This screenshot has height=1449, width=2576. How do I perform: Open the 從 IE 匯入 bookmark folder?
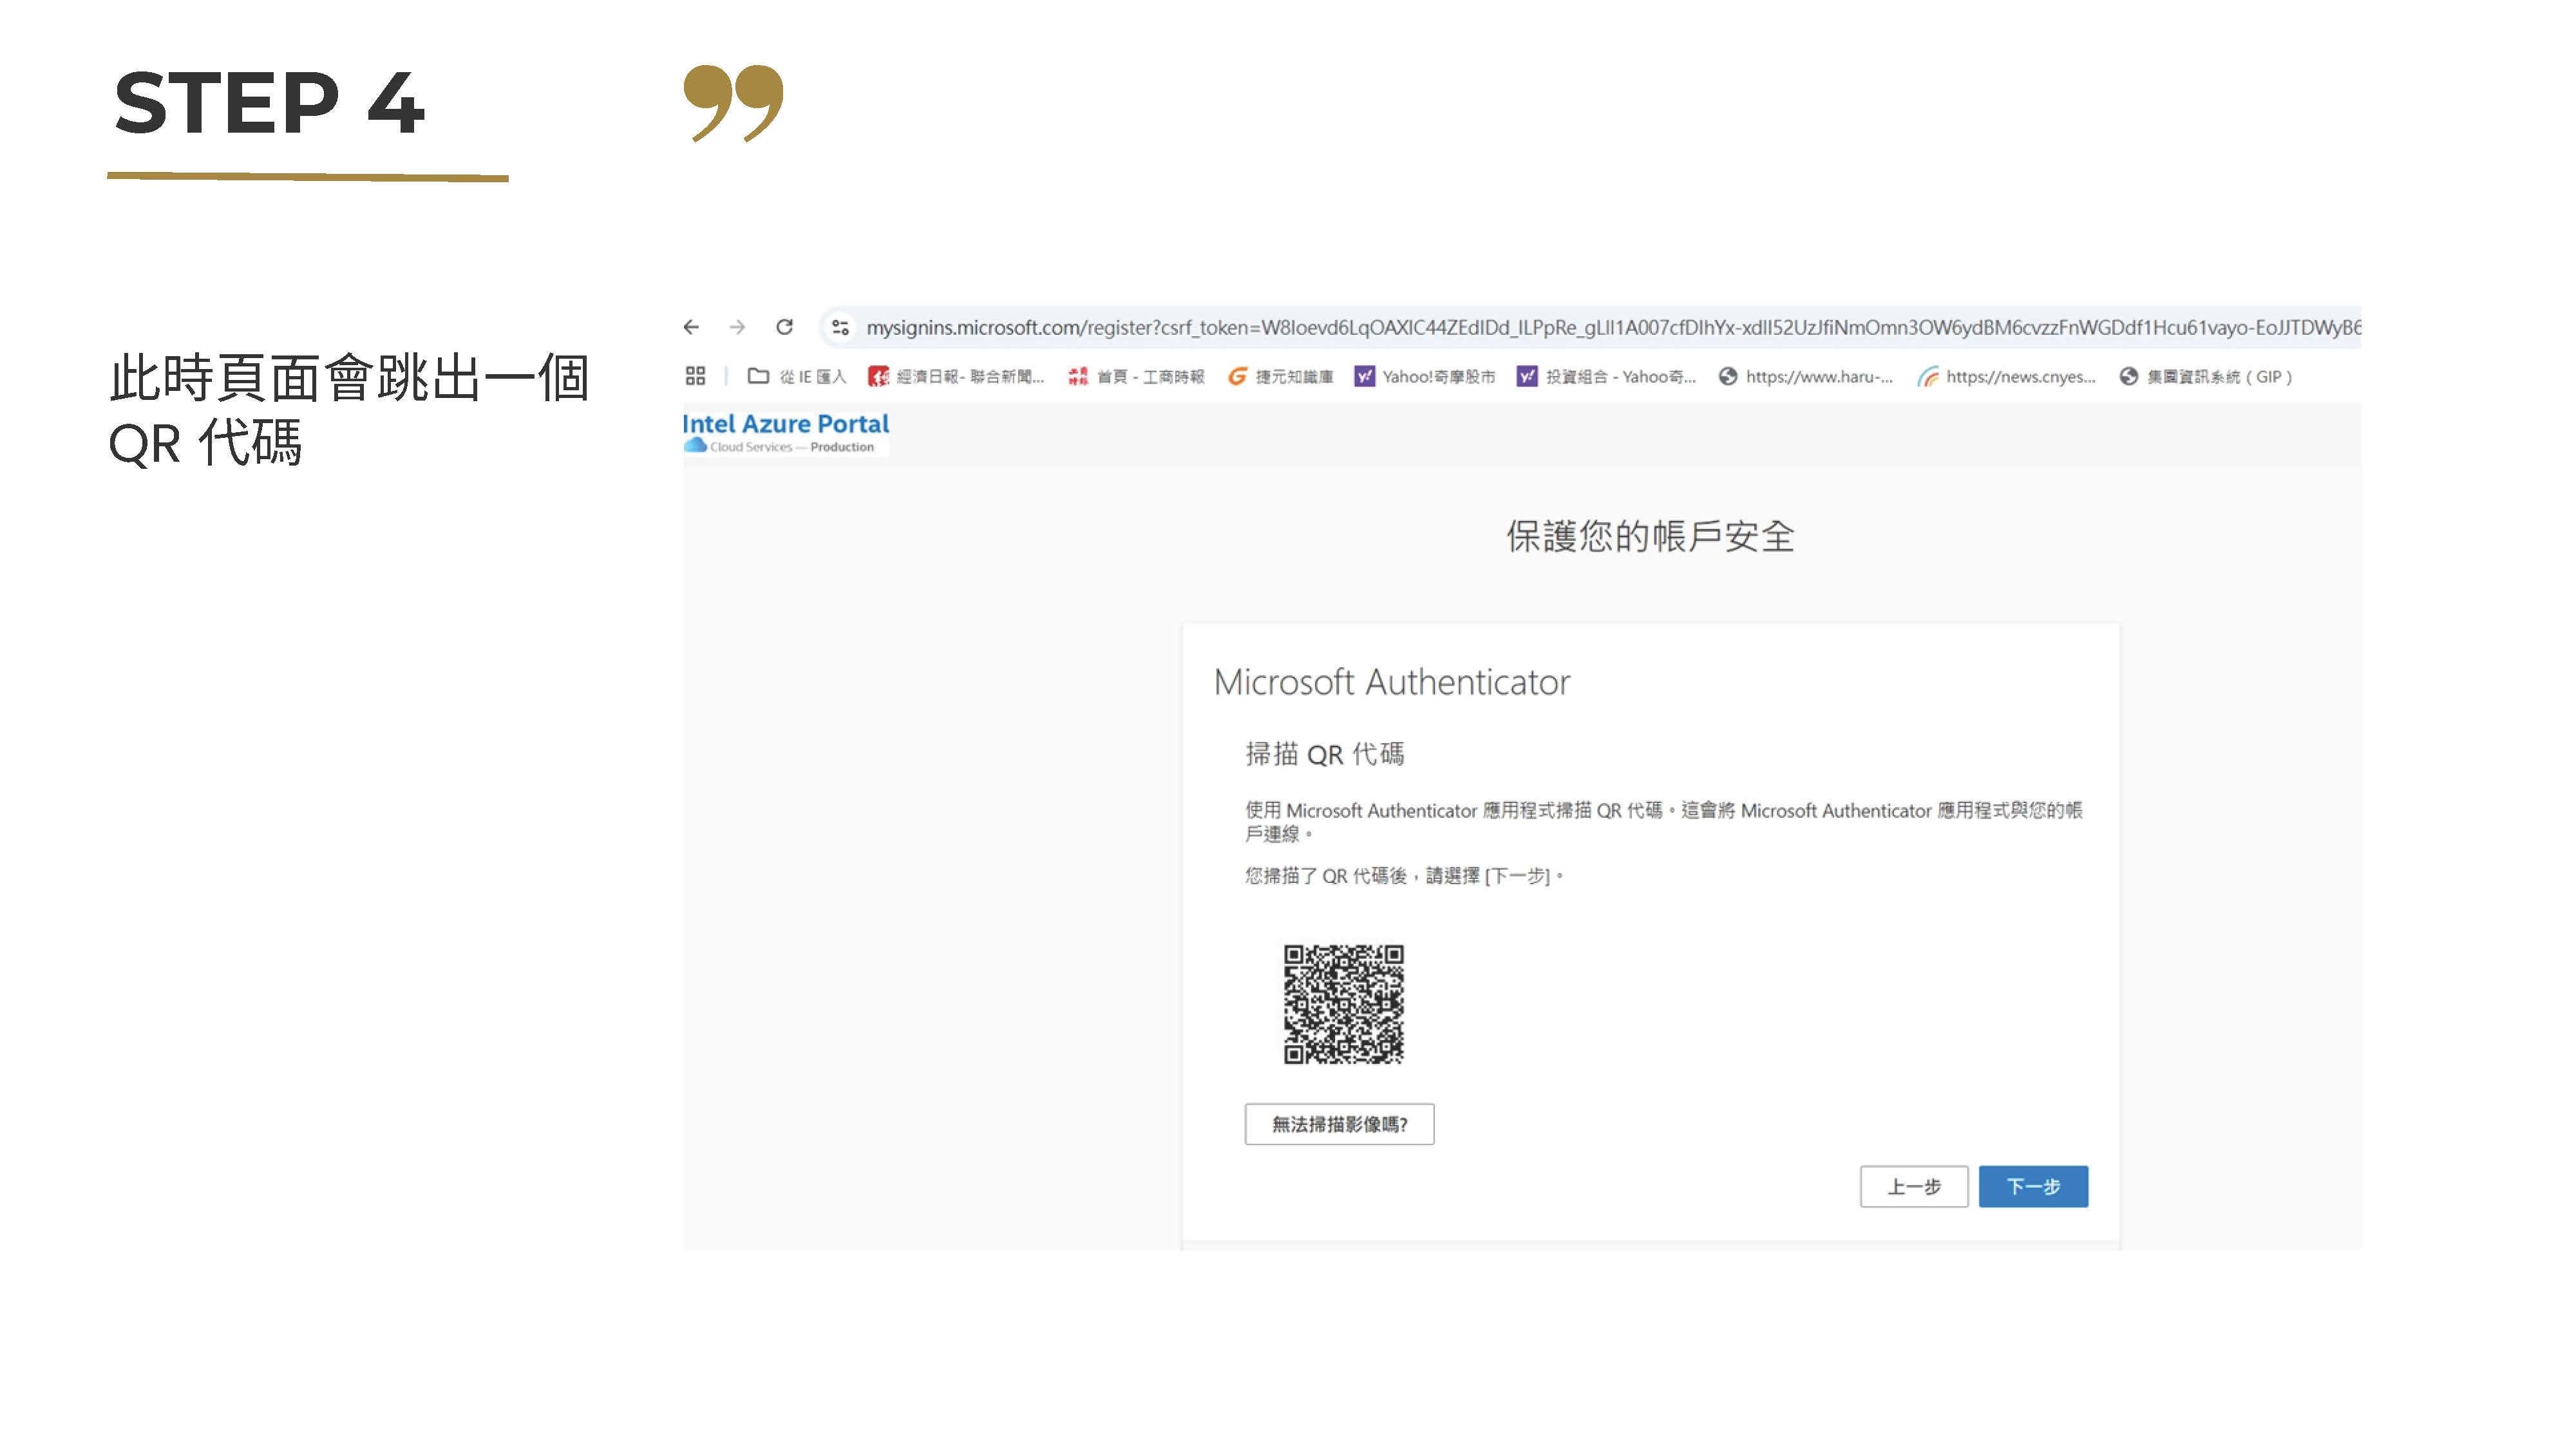click(x=797, y=376)
